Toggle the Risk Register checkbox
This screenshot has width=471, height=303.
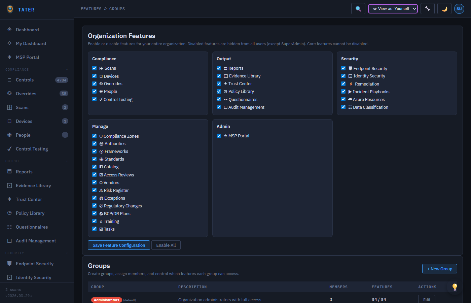click(x=95, y=190)
